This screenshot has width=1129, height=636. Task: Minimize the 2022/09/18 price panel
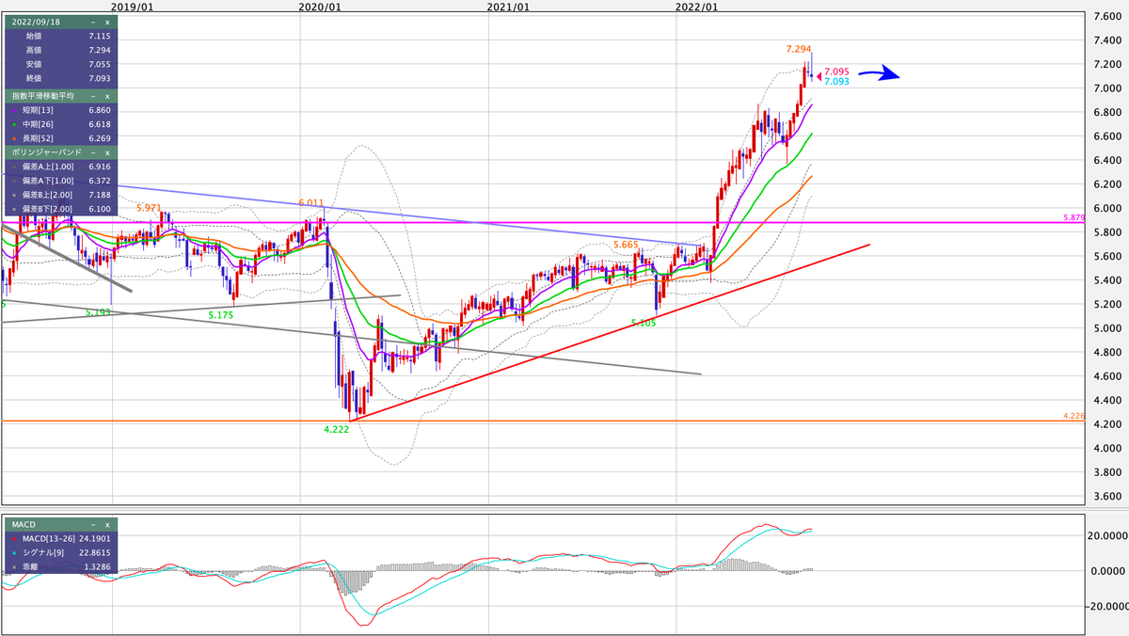point(93,21)
